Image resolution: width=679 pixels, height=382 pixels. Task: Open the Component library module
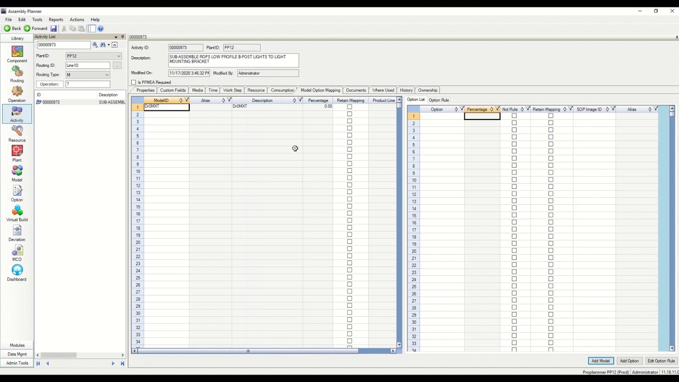click(17, 54)
